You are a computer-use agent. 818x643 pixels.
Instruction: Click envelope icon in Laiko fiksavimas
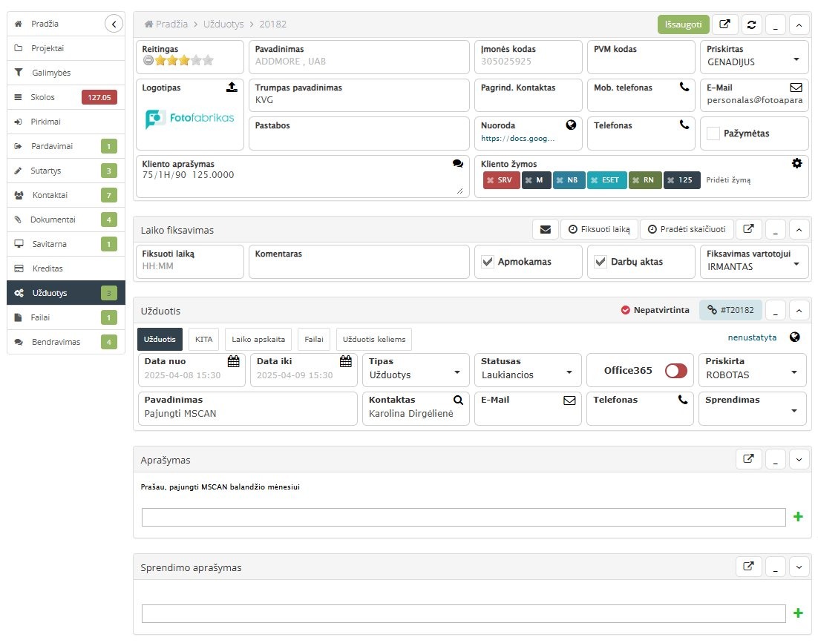(545, 230)
